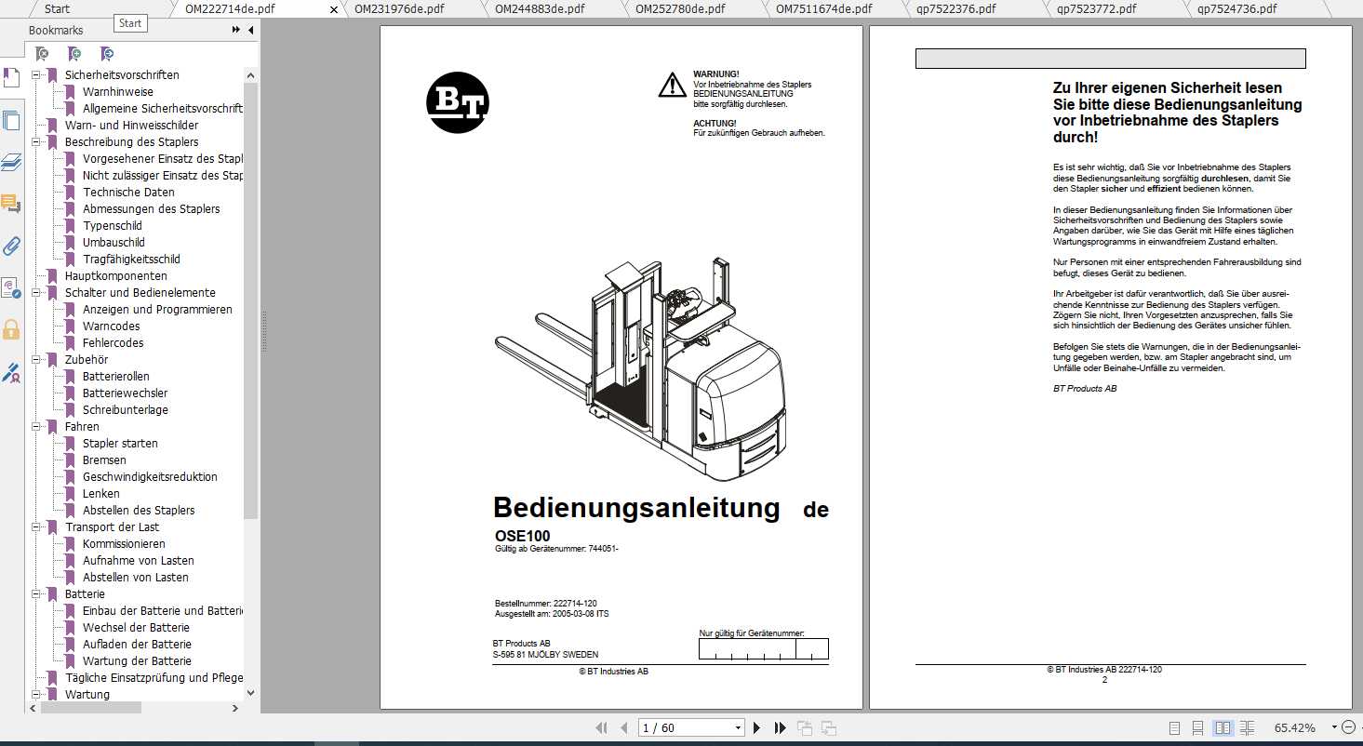Open the Layers panel in sidebar
The image size is (1363, 746).
[x=11, y=163]
